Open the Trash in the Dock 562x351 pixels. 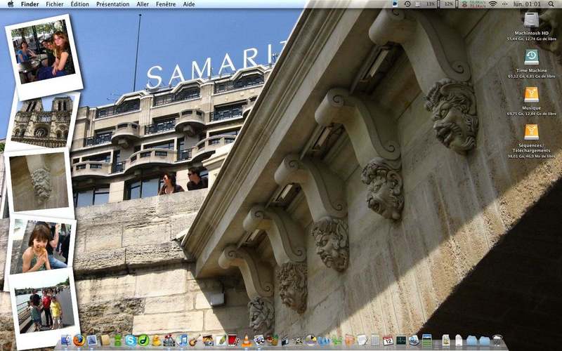point(497,340)
